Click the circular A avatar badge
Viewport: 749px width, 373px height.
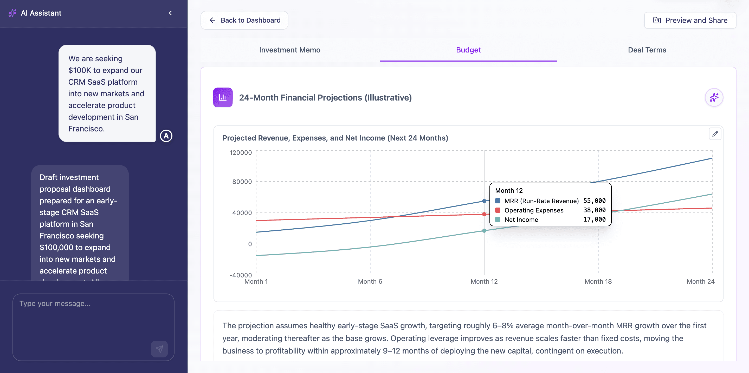(x=166, y=136)
